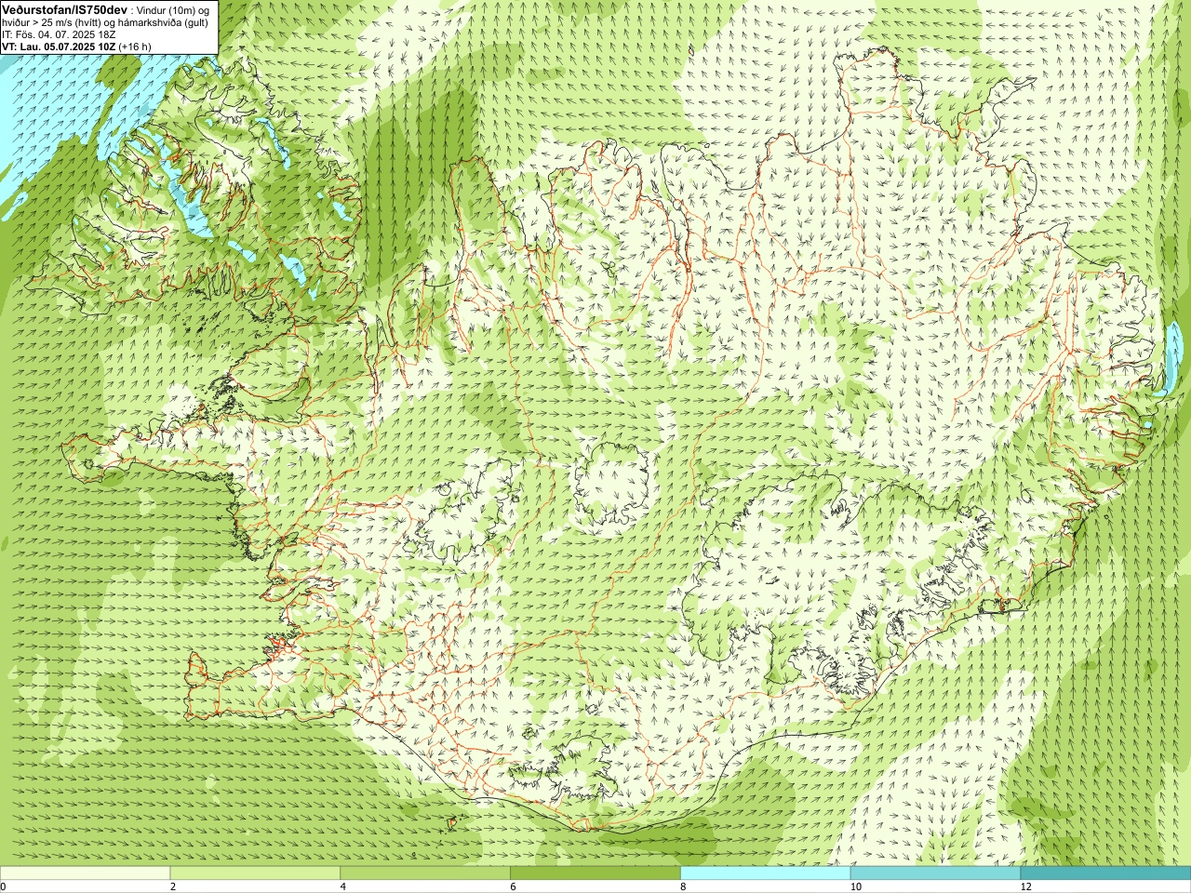Click the "VT: Lau. 05.07.2025 10Z" valid time
Viewport: 1191px width, 893px height.
tap(59, 47)
